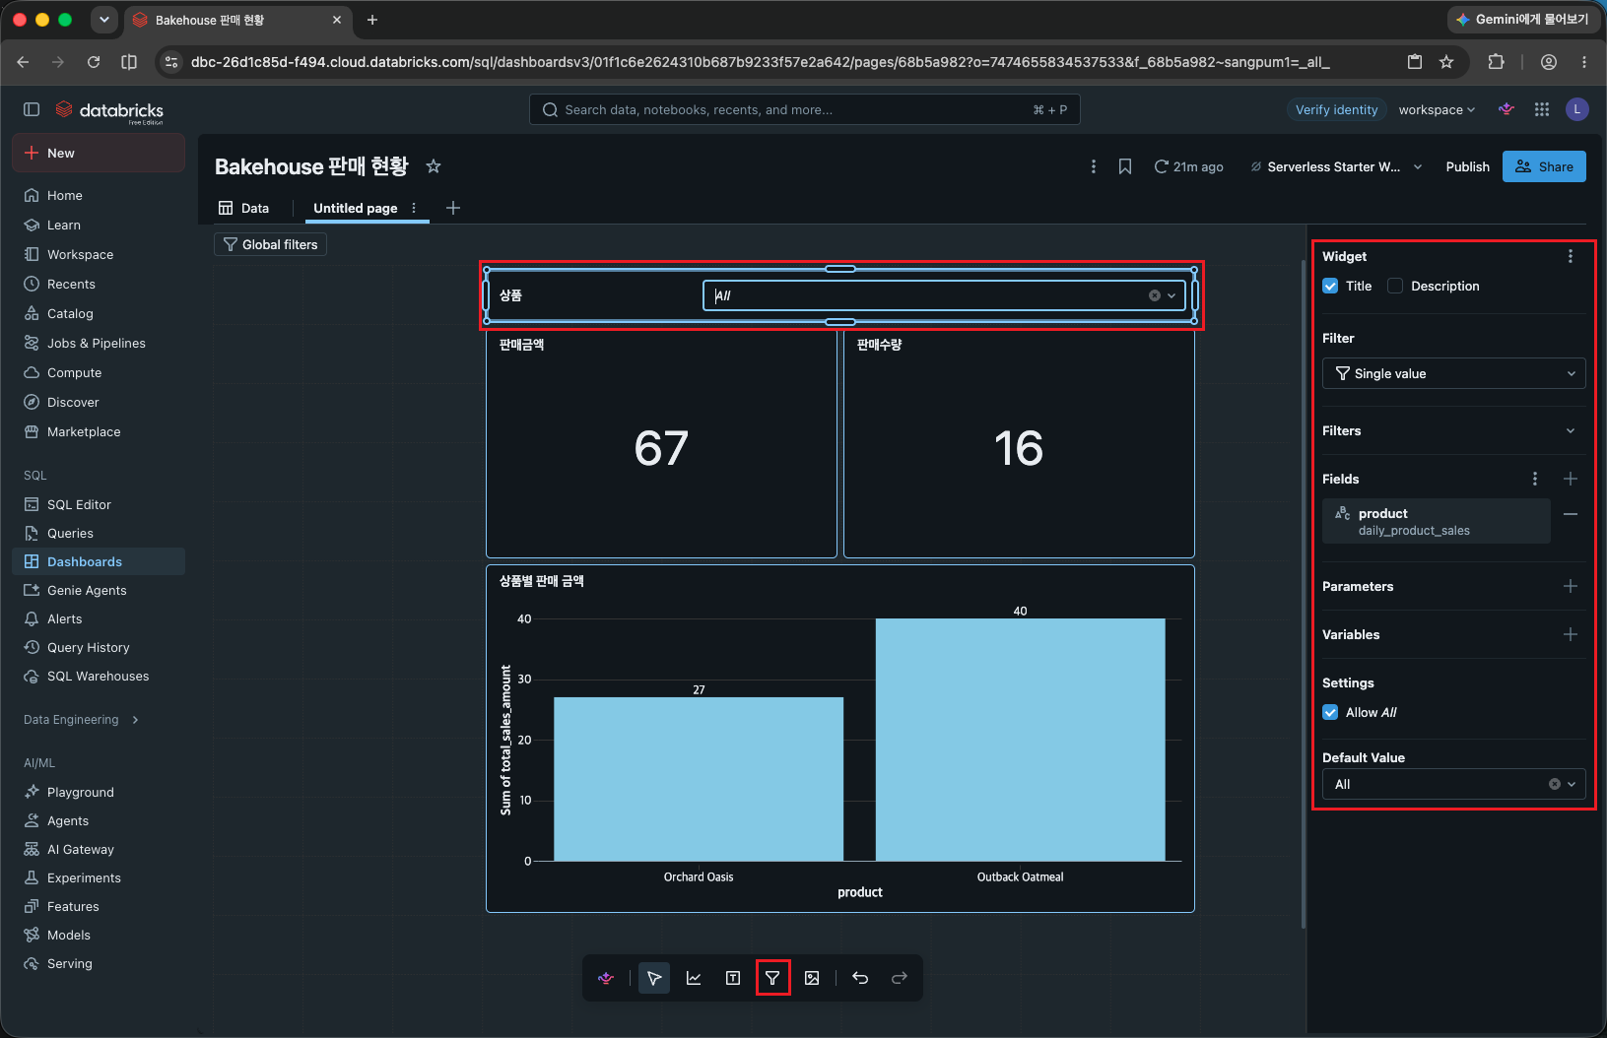Image resolution: width=1607 pixels, height=1038 pixels.
Task: Enable the Description checkbox
Action: (x=1395, y=286)
